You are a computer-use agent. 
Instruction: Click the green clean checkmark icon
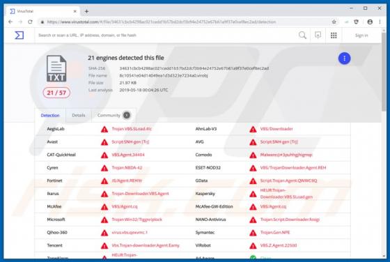[x=253, y=258]
